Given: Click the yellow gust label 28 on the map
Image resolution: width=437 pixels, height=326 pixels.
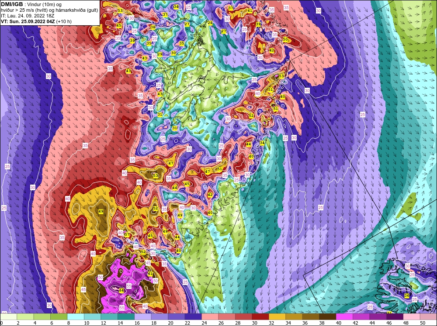Looking at the screenshot, I should (210, 23).
